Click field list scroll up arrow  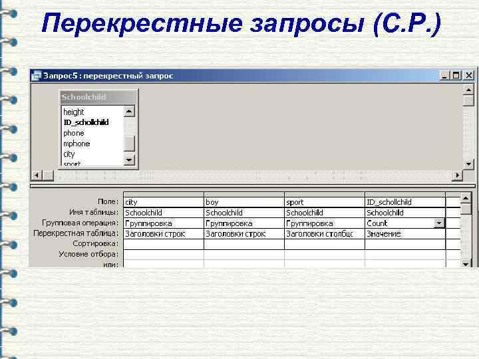pyautogui.click(x=129, y=112)
